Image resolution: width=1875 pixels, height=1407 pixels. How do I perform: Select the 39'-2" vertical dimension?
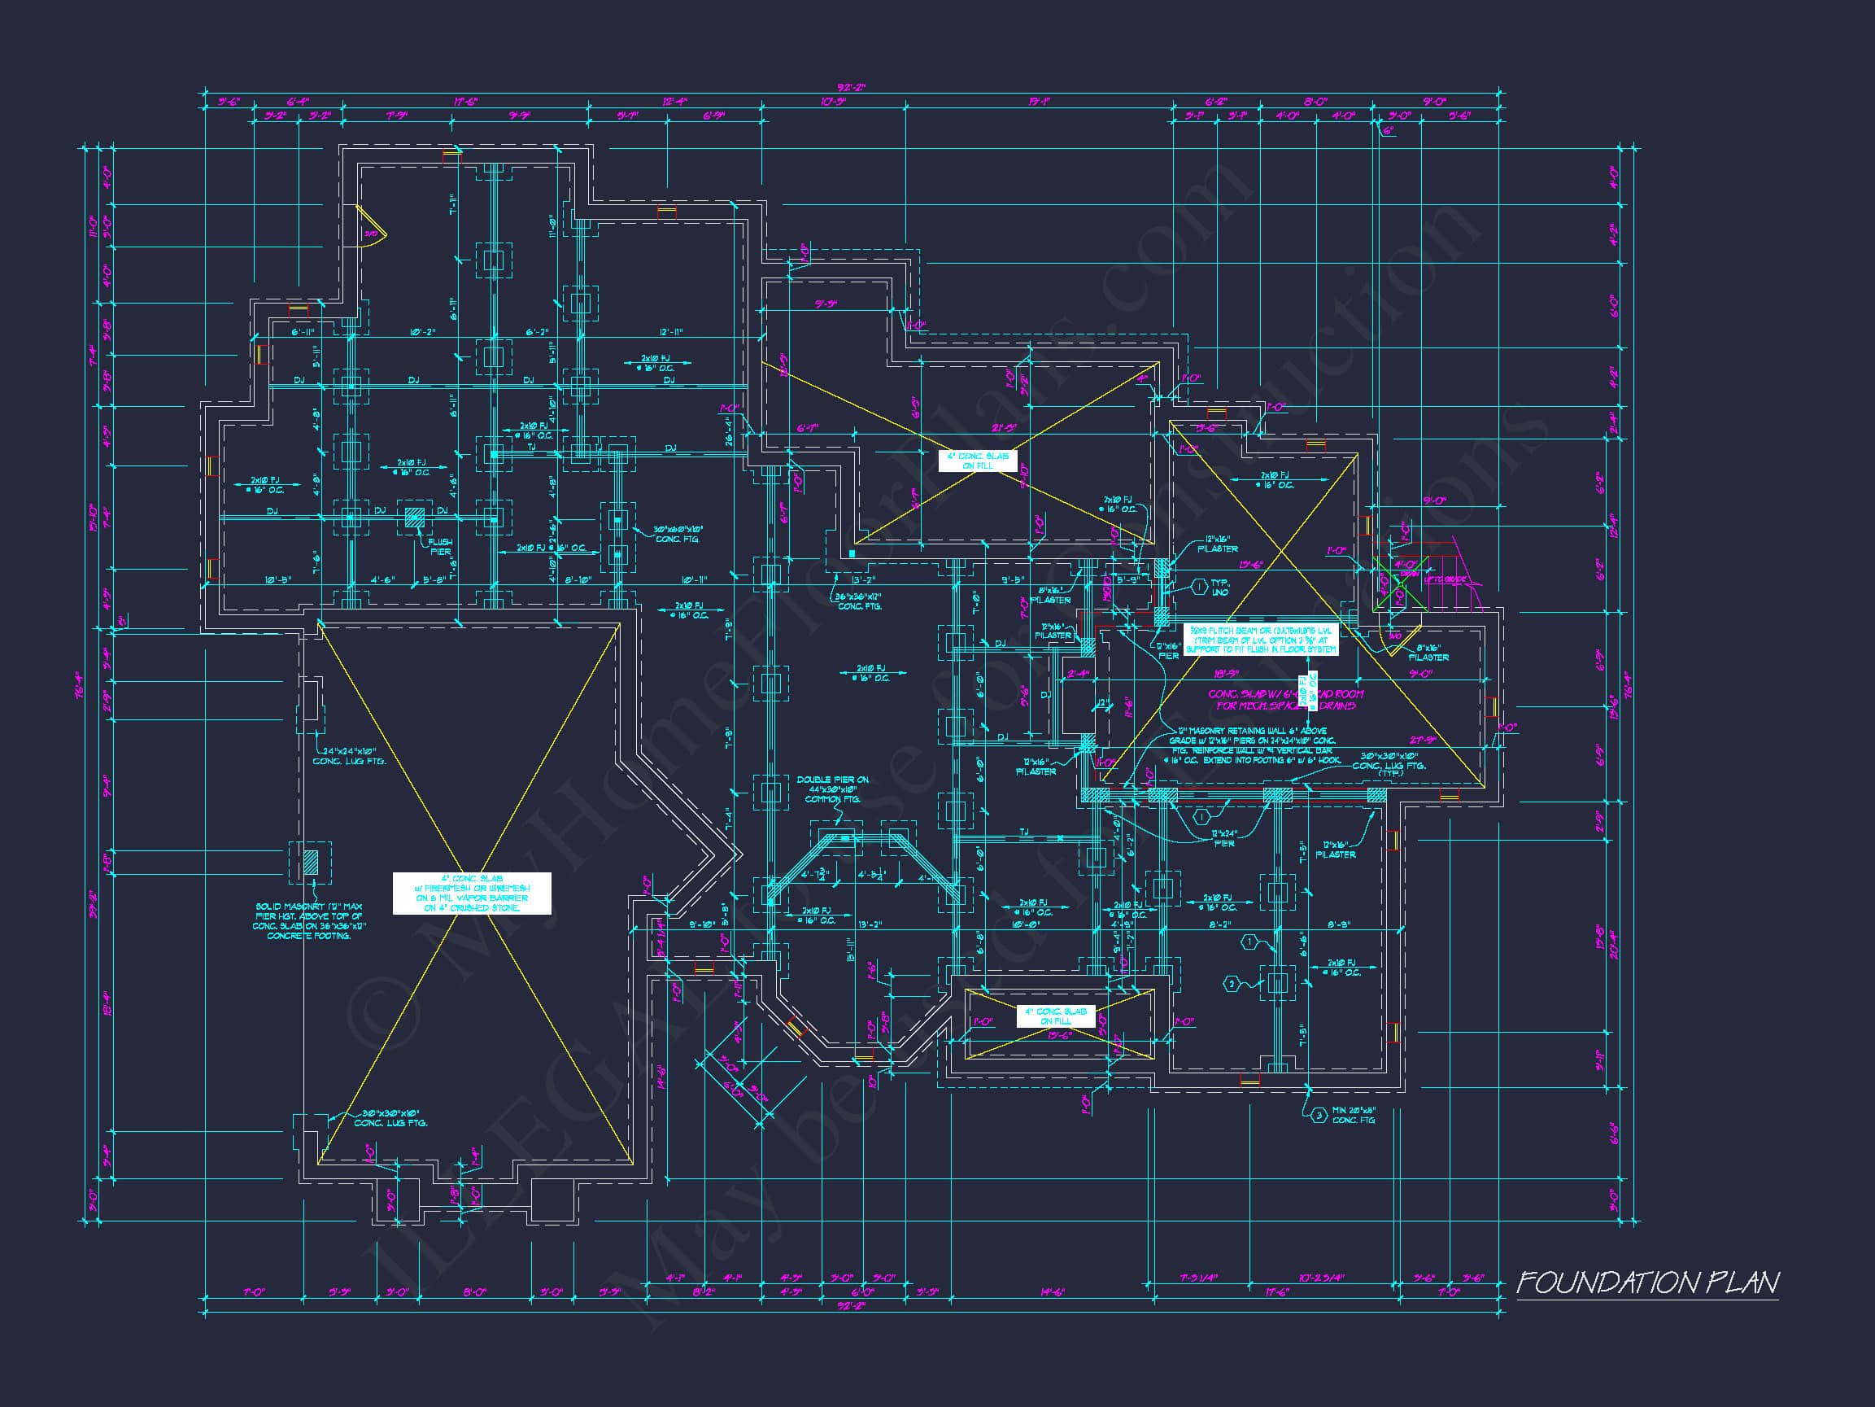pyautogui.click(x=93, y=904)
